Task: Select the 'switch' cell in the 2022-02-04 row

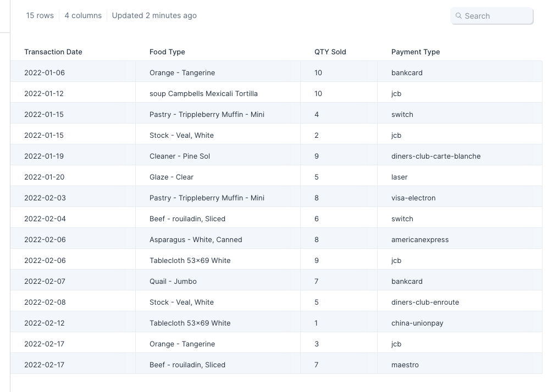Action: pyautogui.click(x=460, y=219)
